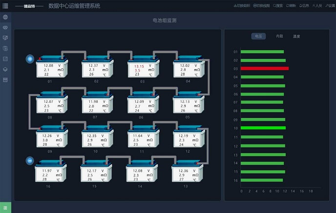This screenshot has height=213, width=336.
Task: Click the green bar for battery 13
Action: pyautogui.click(x=263, y=155)
